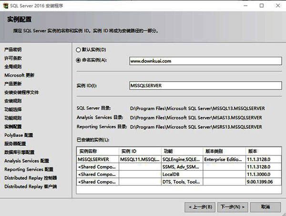Click the SQL Server installer title bar icon
286x216 pixels.
[x=5, y=5]
